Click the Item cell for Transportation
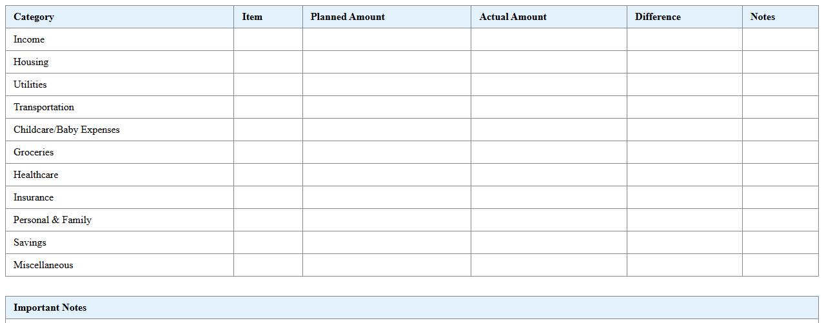Screen dimensions: 824x323 [x=268, y=107]
